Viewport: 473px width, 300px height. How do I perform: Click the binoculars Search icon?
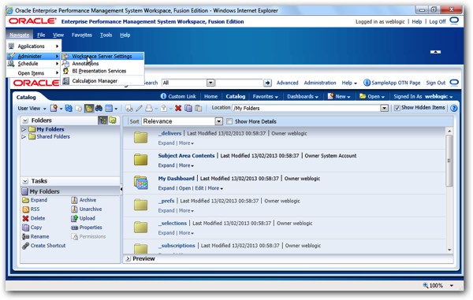coord(99,108)
